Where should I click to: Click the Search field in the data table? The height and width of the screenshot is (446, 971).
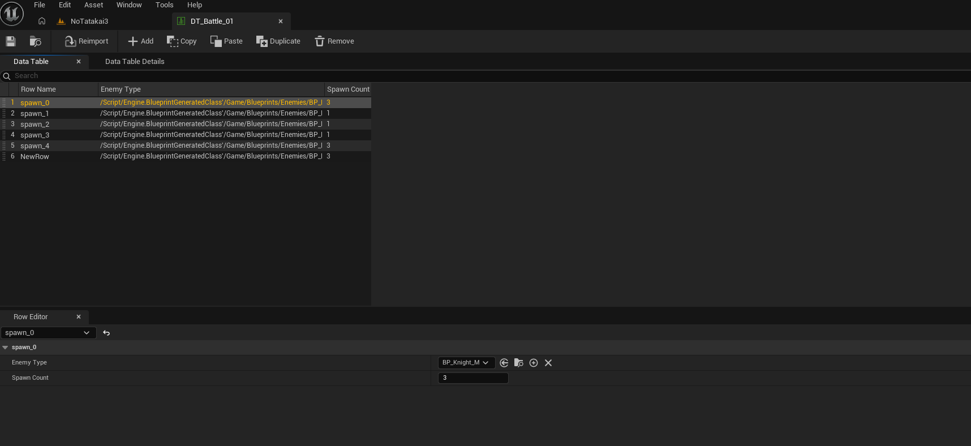click(487, 76)
